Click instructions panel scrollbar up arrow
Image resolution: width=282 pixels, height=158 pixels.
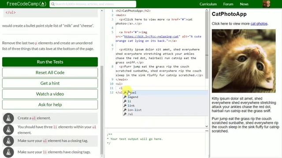coord(102,11)
